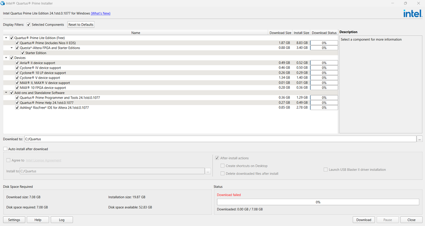
Task: Start the Download button
Action: point(364,220)
